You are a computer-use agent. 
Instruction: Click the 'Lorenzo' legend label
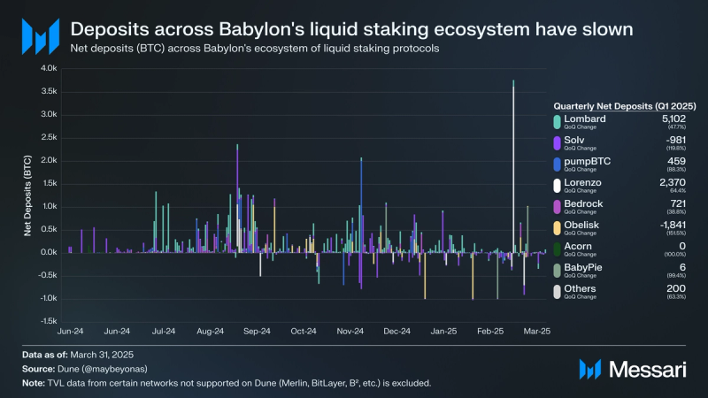pos(582,182)
